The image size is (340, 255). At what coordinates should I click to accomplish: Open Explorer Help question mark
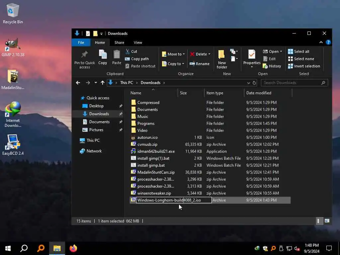328,42
